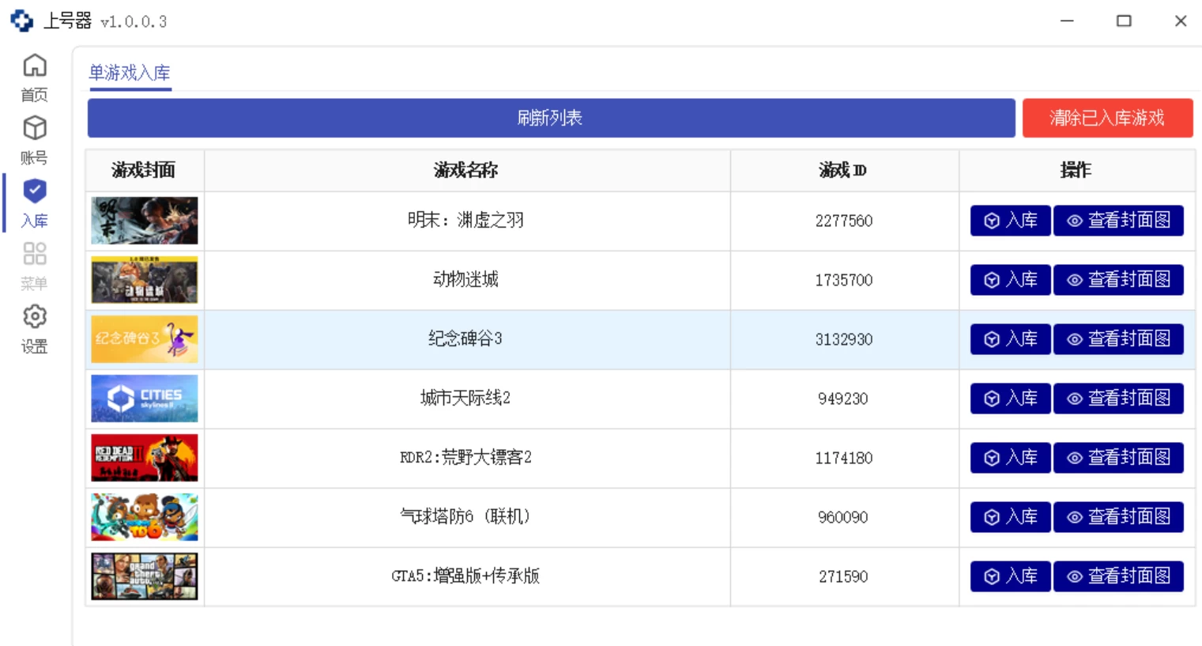Viewport: 1202px width, 646px height.
Task: Click the 菜单 grid icon in sidebar
Action: pyautogui.click(x=34, y=255)
